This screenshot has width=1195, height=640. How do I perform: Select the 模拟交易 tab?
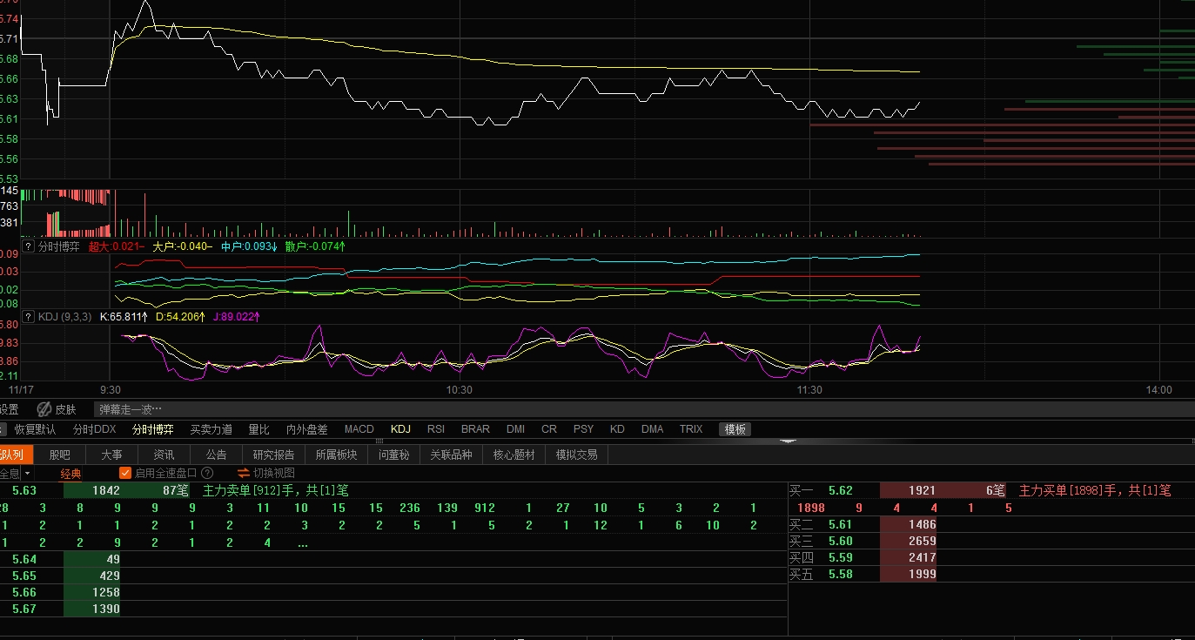pos(576,455)
